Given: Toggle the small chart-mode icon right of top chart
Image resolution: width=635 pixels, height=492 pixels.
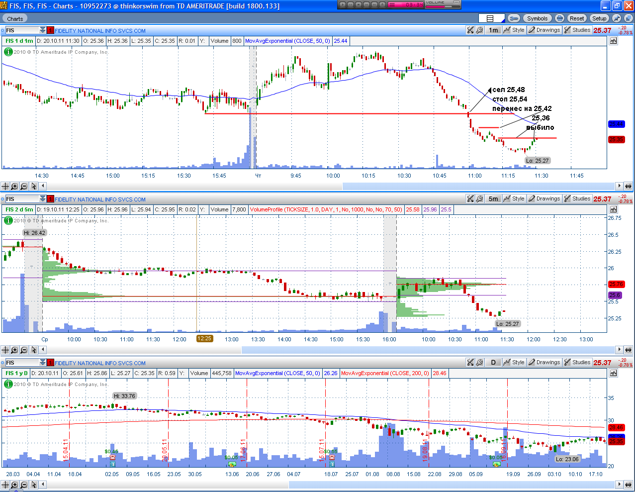Looking at the screenshot, I should pos(613,41).
